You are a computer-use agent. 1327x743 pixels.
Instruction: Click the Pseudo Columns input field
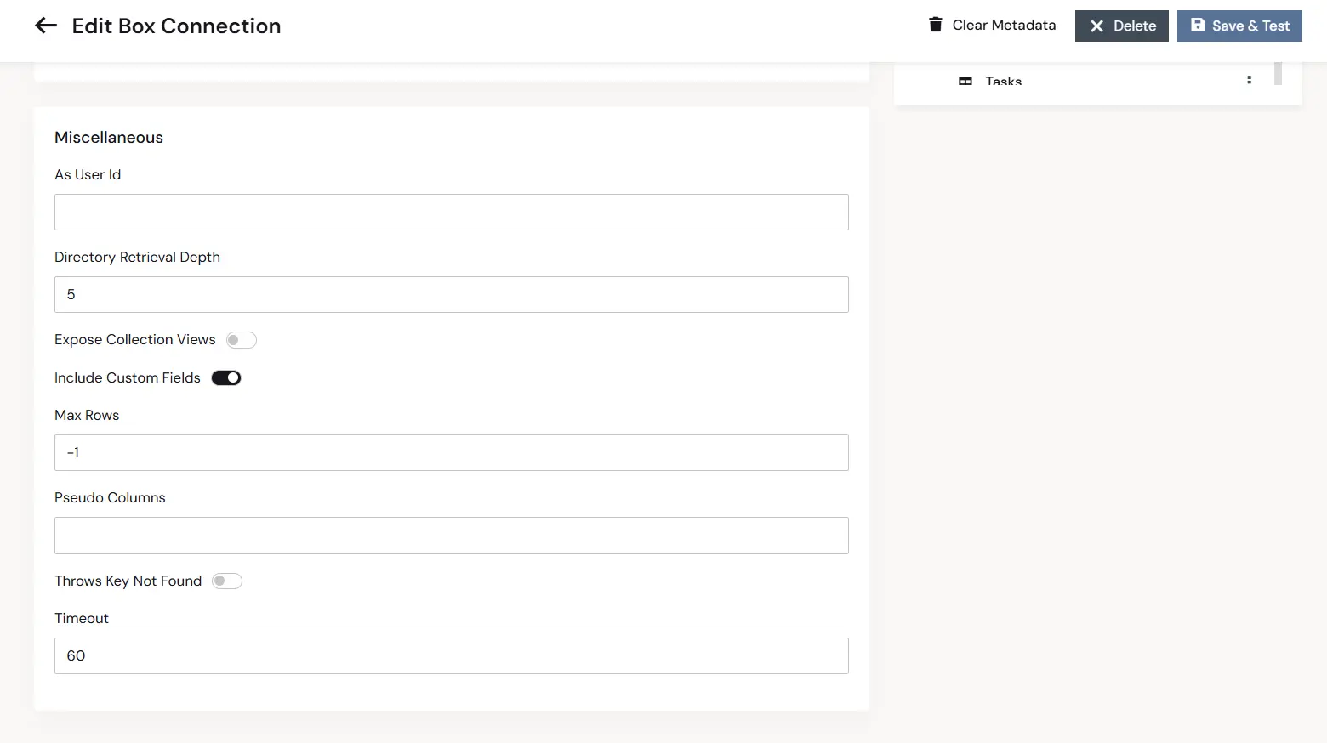(x=452, y=536)
